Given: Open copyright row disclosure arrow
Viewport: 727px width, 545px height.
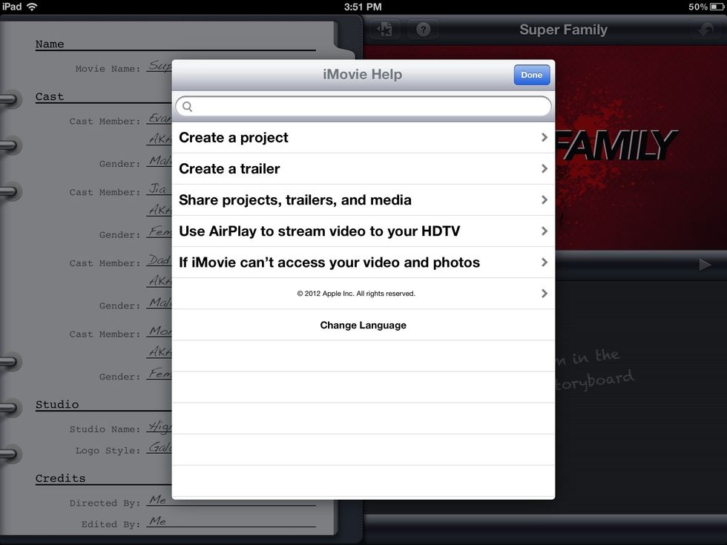Looking at the screenshot, I should coord(544,294).
